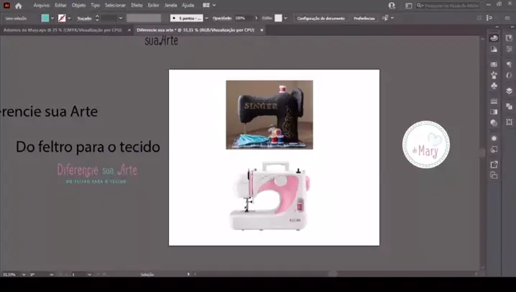Click the Traçado stroke label
The height and width of the screenshot is (292, 516).
(84, 19)
